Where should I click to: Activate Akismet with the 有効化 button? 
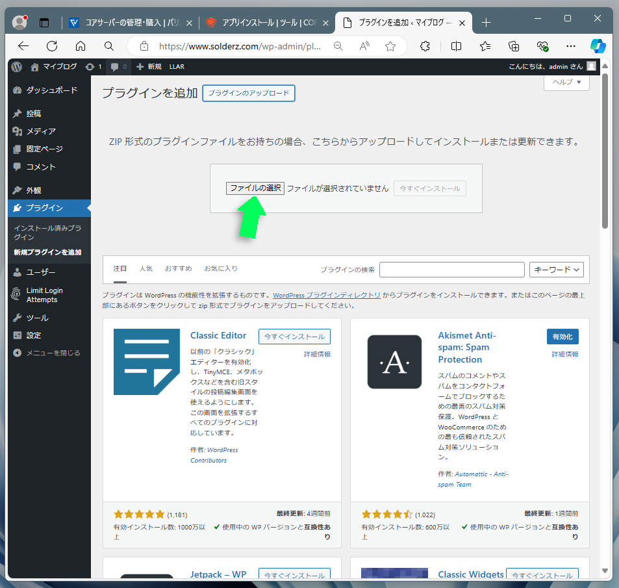click(x=562, y=337)
